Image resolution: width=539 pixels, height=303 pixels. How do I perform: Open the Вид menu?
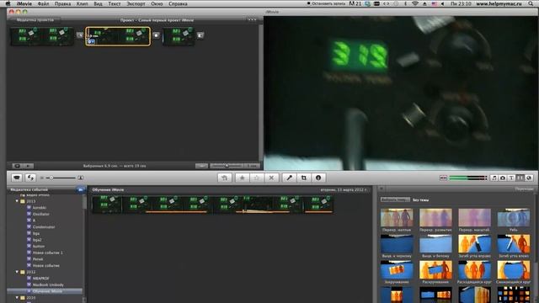[98, 3]
